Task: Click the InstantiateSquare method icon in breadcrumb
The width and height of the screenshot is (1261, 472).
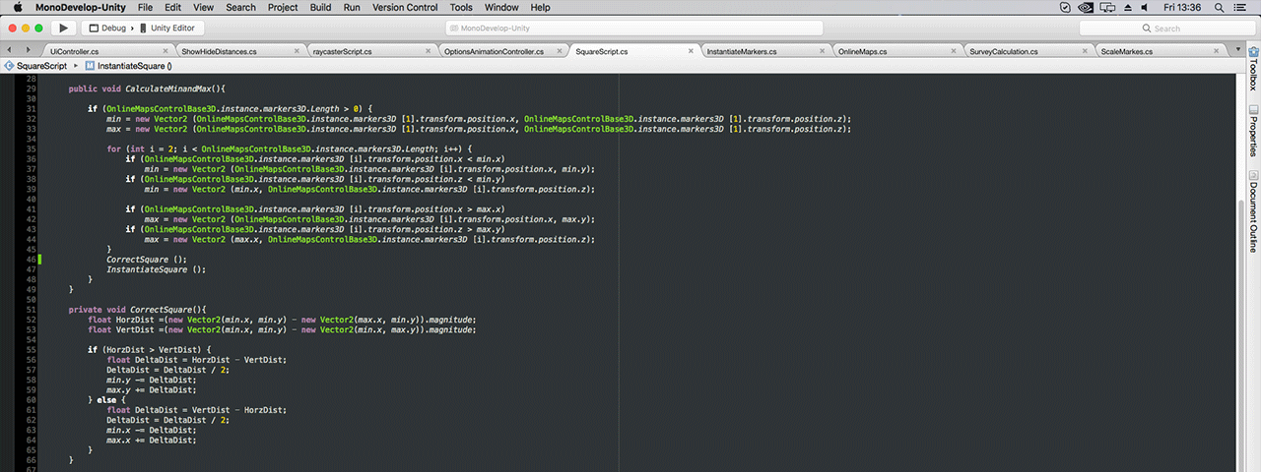Action: [x=90, y=66]
